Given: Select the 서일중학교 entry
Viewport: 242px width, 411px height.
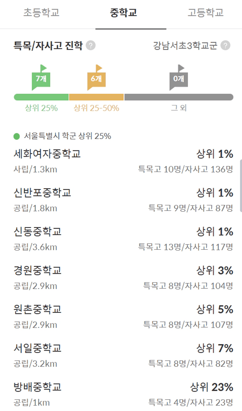Looking at the screenshot, I should [x=38, y=349].
